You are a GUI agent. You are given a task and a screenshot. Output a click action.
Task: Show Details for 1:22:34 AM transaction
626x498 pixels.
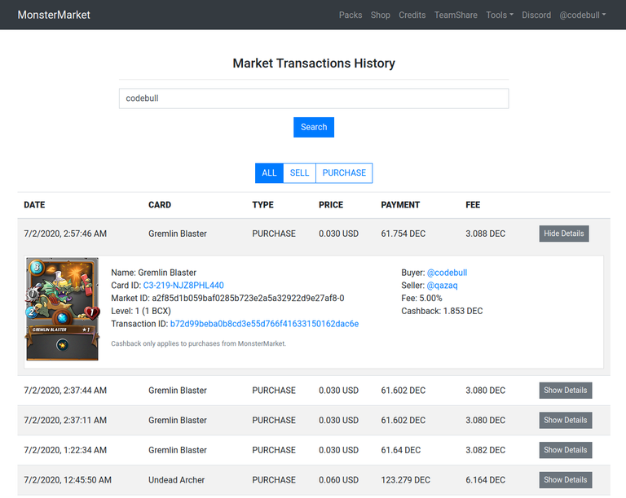click(x=566, y=450)
